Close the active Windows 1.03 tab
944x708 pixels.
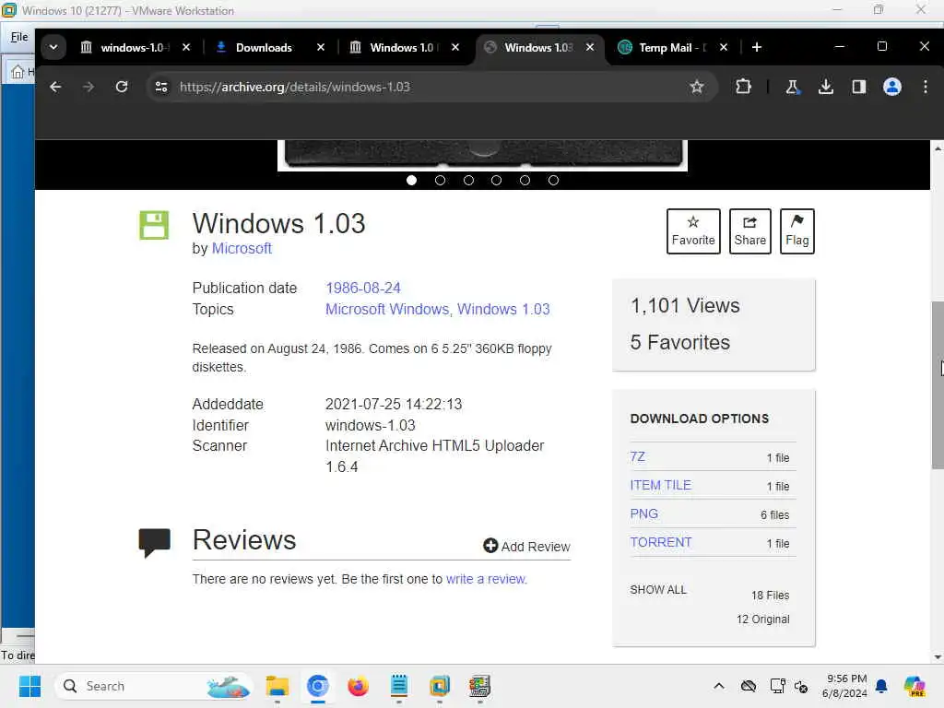point(590,47)
